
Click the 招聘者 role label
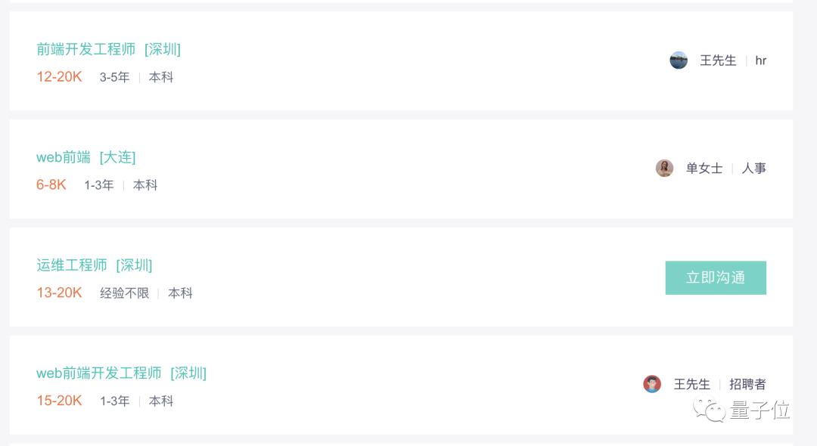[747, 384]
